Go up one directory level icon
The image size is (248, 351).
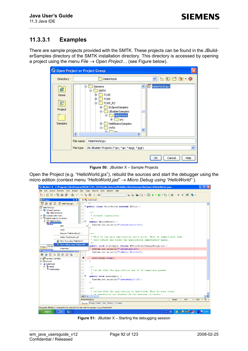click(x=168, y=79)
